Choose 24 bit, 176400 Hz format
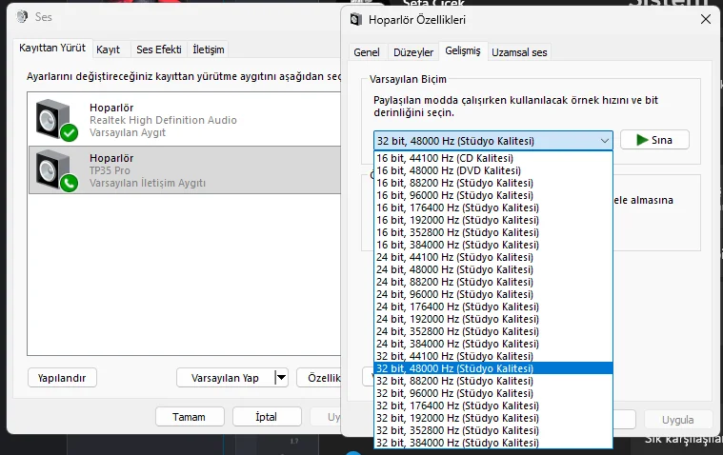The width and height of the screenshot is (723, 455). [492, 307]
